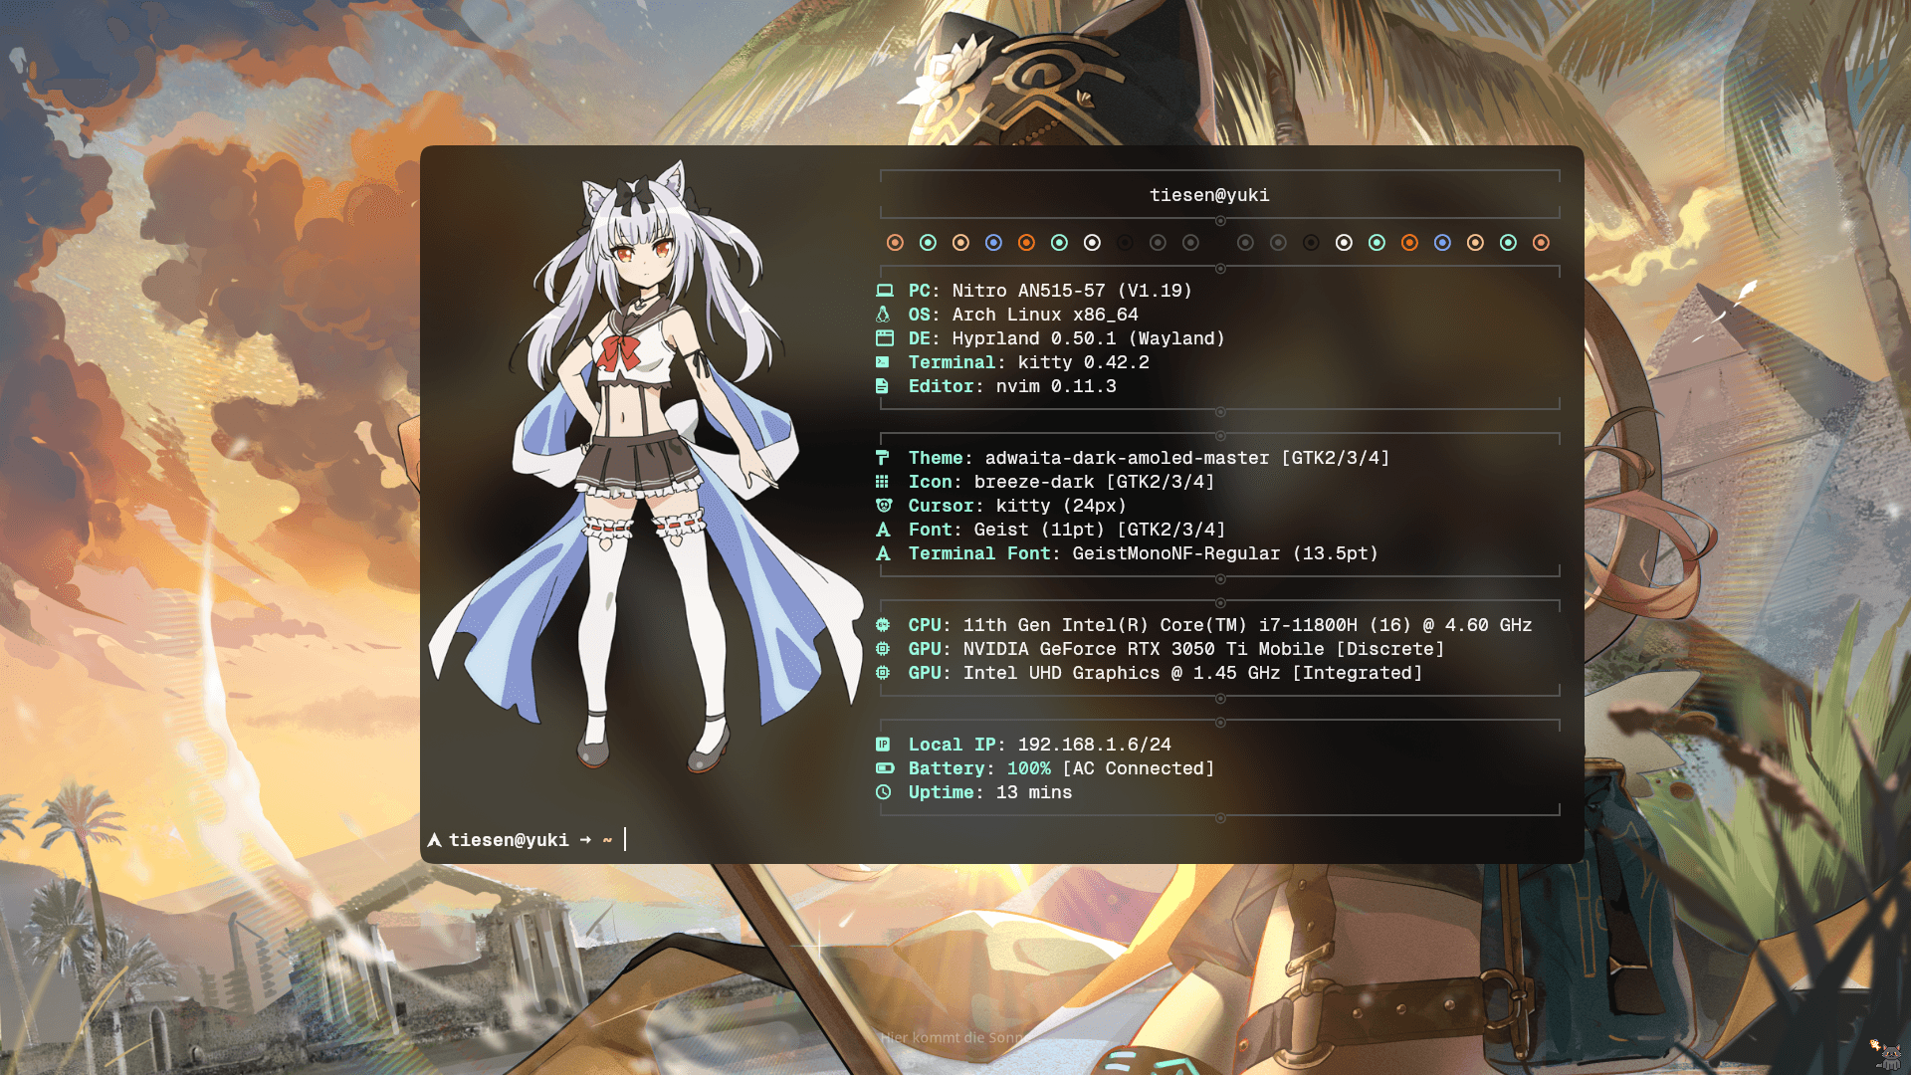Place cursor at the terminal prompt input
1911x1075 pixels.
625,840
